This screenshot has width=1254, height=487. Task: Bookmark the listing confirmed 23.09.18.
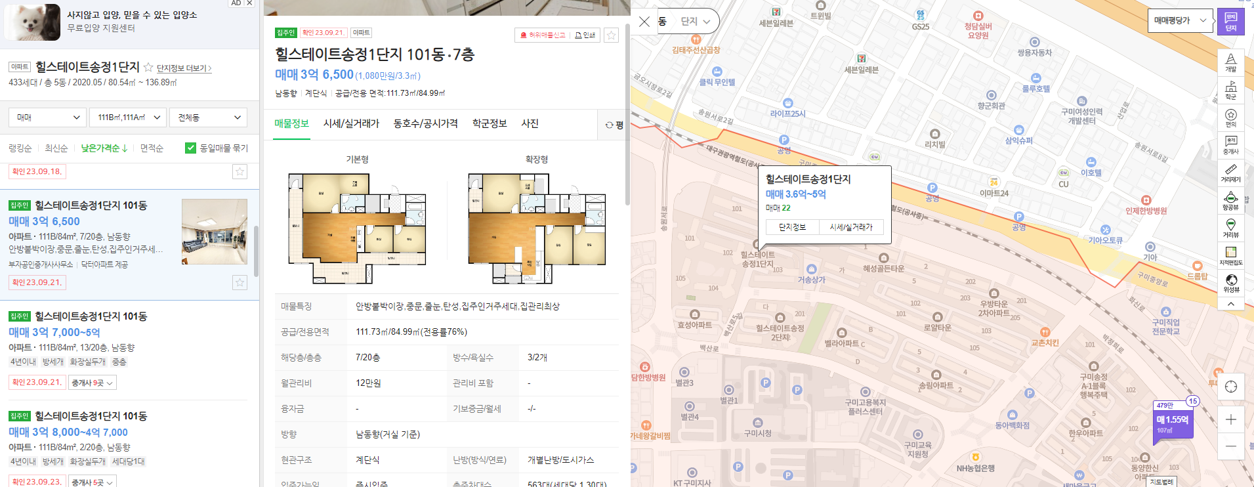point(240,171)
